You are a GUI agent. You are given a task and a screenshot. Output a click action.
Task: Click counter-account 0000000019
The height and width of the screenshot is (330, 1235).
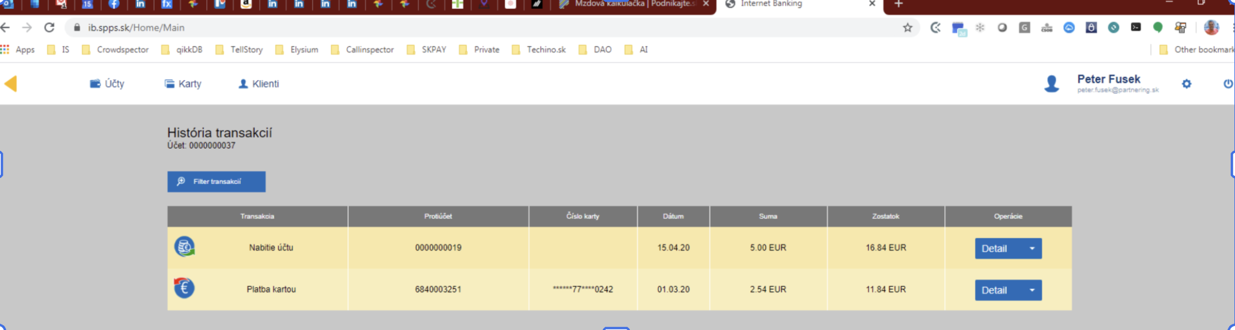point(438,247)
